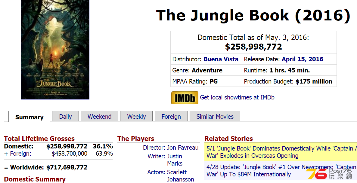Select the Foreign tab
357x183 pixels.
point(171,116)
